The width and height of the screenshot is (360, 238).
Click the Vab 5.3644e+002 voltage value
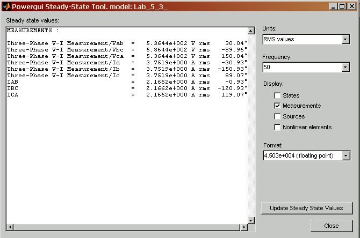tap(167, 43)
